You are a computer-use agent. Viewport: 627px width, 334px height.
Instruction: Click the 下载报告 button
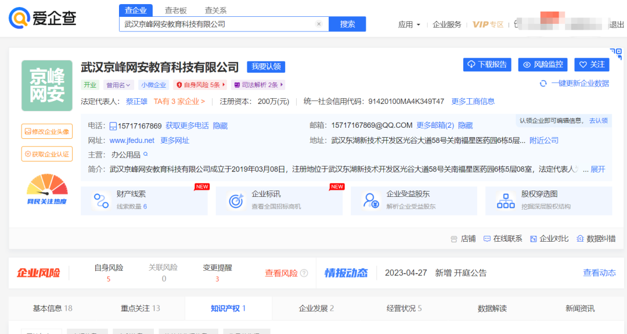[487, 64]
